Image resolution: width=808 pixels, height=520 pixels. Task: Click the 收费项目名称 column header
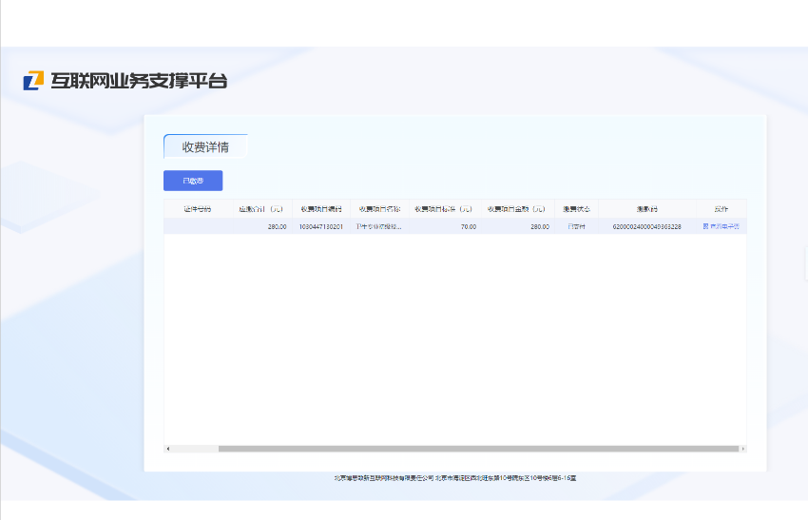[379, 208]
